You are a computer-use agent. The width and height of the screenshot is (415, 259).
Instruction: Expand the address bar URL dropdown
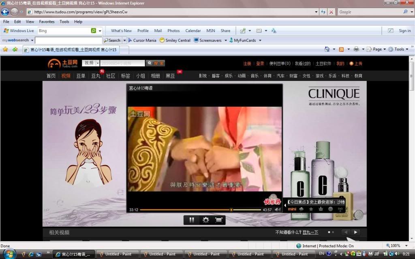click(316, 12)
